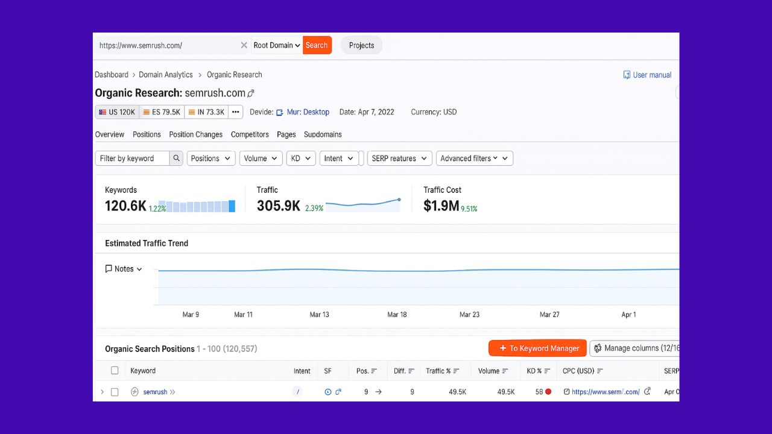Open the Root Domain dropdown
The width and height of the screenshot is (772, 434).
tap(277, 45)
